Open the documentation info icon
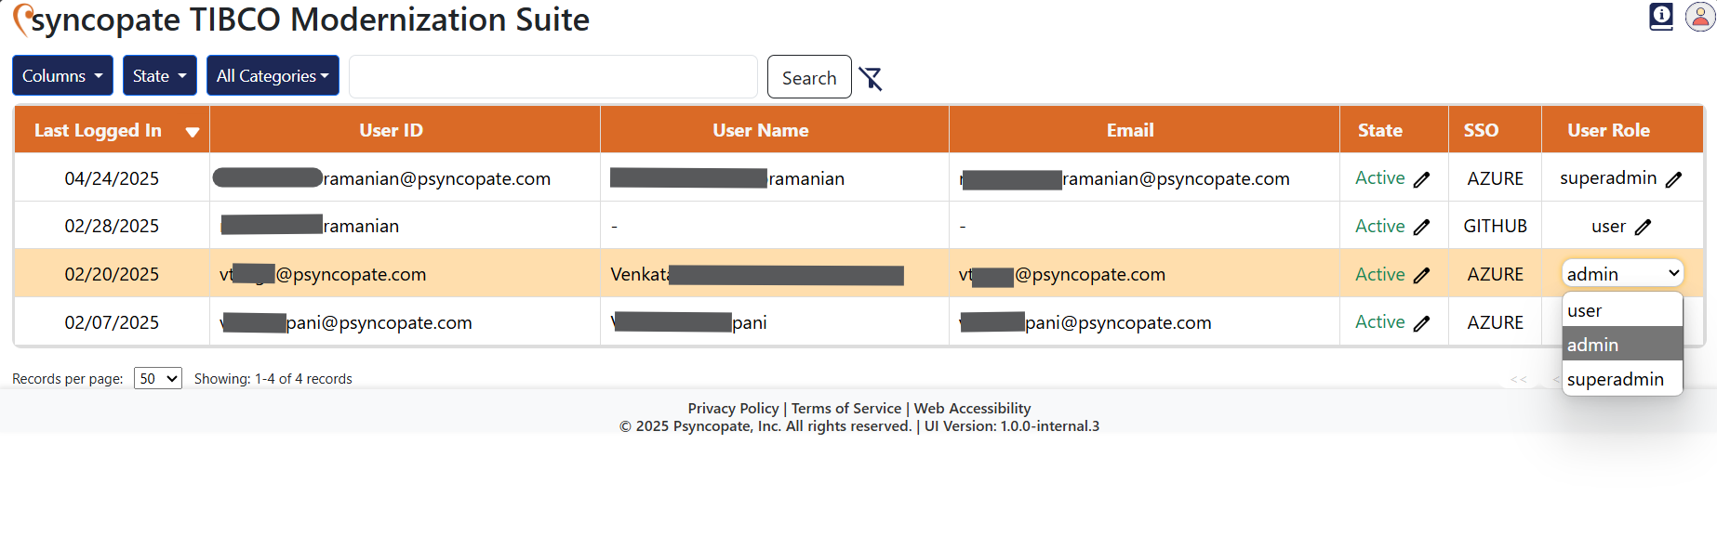The height and width of the screenshot is (549, 1717). tap(1659, 17)
